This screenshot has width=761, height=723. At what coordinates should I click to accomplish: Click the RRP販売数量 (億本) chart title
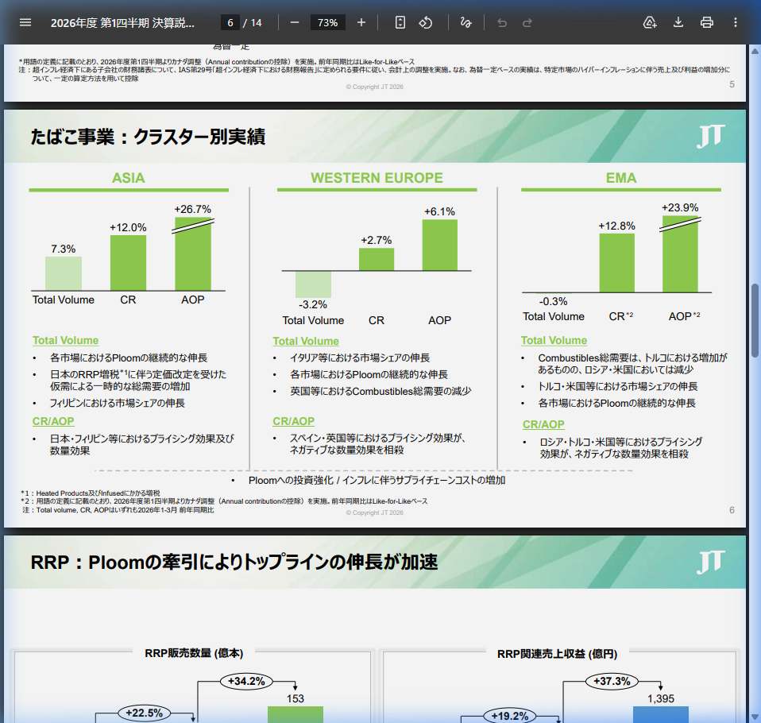(194, 653)
